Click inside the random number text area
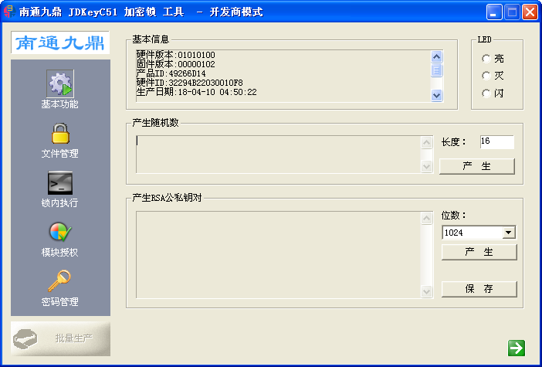 (278, 155)
